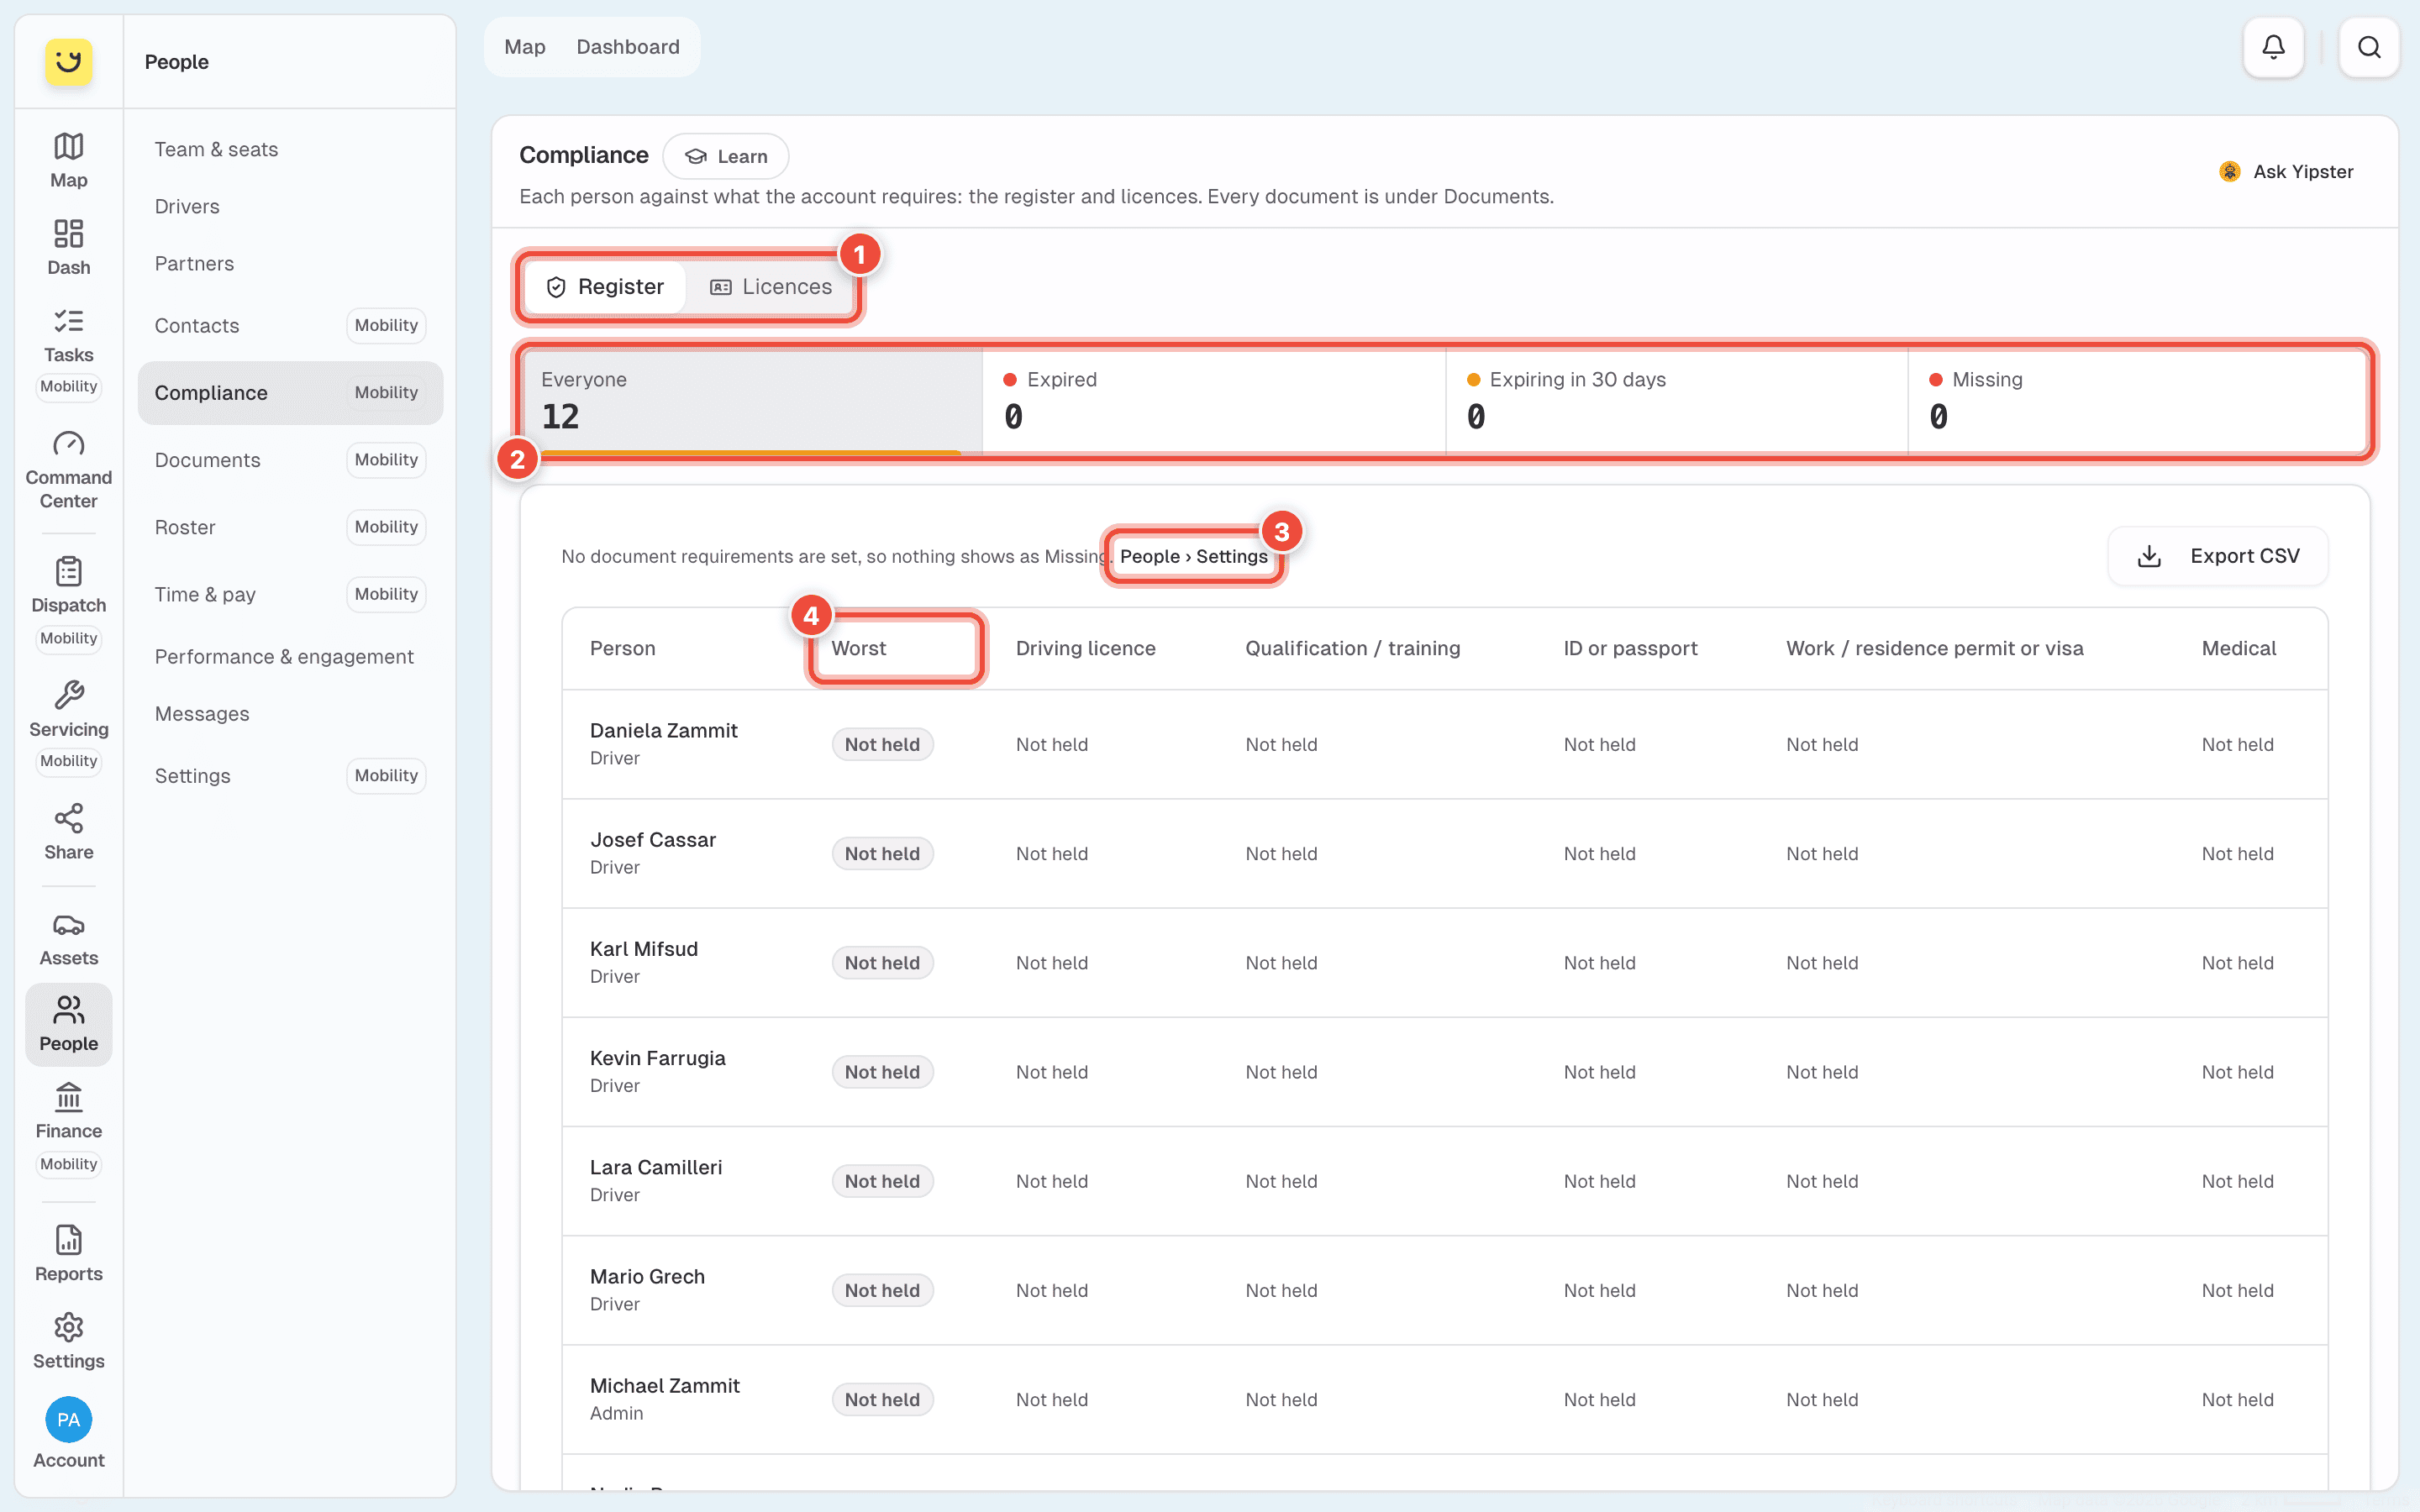Open the Dashboard tab in top bar
The height and width of the screenshot is (1512, 2420).
tap(628, 47)
